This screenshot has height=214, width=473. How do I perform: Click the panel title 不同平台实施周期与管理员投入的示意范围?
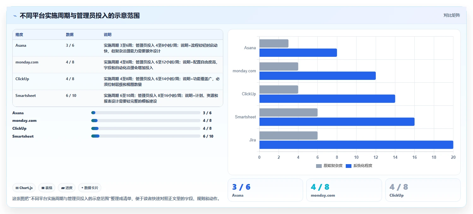coord(80,15)
